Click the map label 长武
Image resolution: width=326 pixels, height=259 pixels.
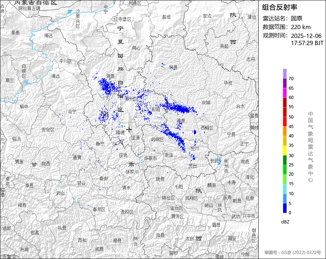(x=214, y=161)
